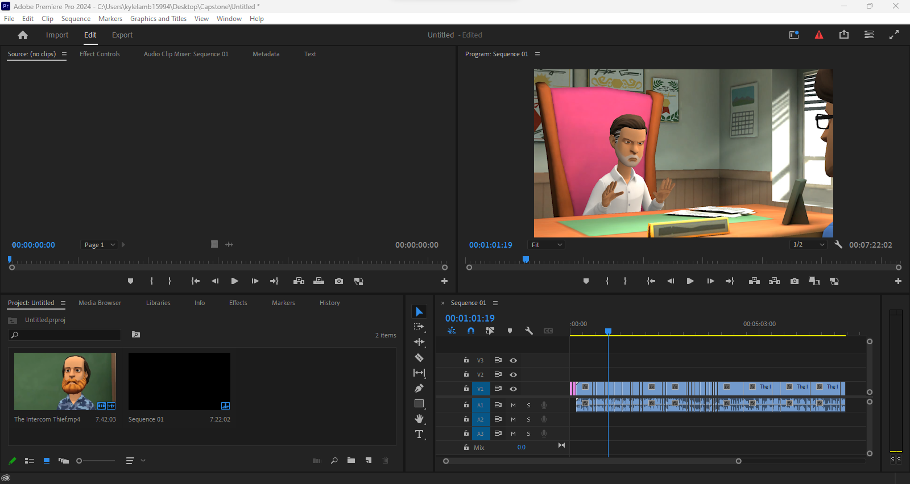
Task: Click the Import button
Action: [57, 35]
